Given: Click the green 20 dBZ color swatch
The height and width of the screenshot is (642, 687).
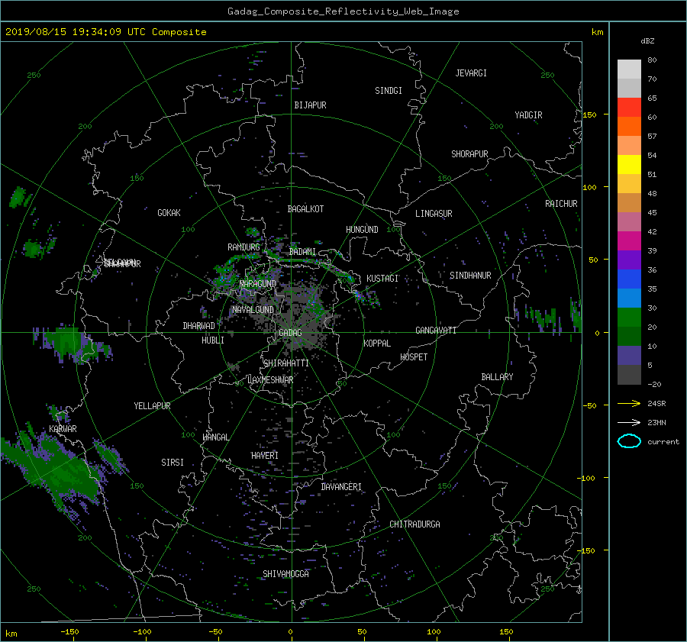Looking at the screenshot, I should point(629,318).
